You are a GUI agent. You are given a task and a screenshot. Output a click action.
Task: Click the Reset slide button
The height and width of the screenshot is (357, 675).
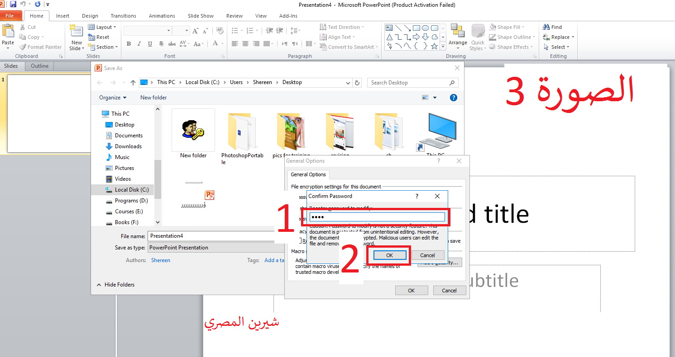tap(99, 37)
